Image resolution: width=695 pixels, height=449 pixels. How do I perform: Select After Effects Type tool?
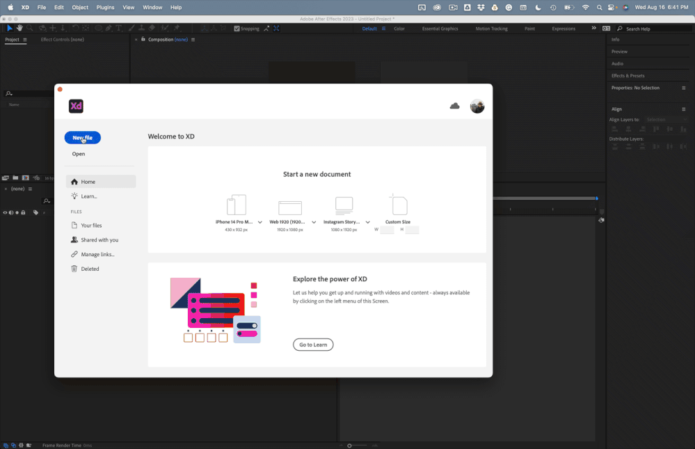pyautogui.click(x=119, y=28)
